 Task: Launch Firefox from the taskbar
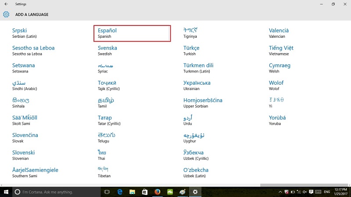(x=157, y=192)
